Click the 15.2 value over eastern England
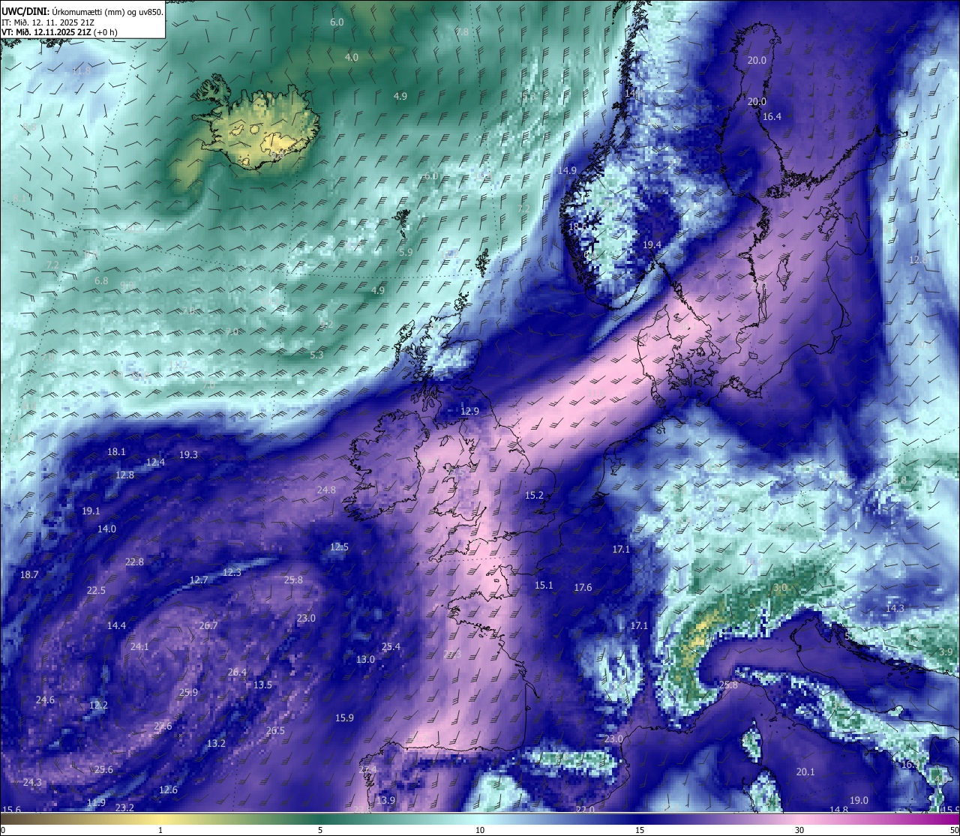 tap(534, 496)
